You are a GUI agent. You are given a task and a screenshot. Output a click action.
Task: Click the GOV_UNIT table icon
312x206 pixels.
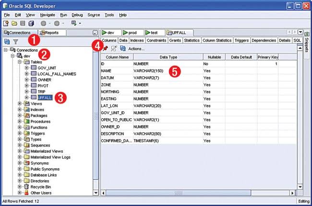coord(34,68)
